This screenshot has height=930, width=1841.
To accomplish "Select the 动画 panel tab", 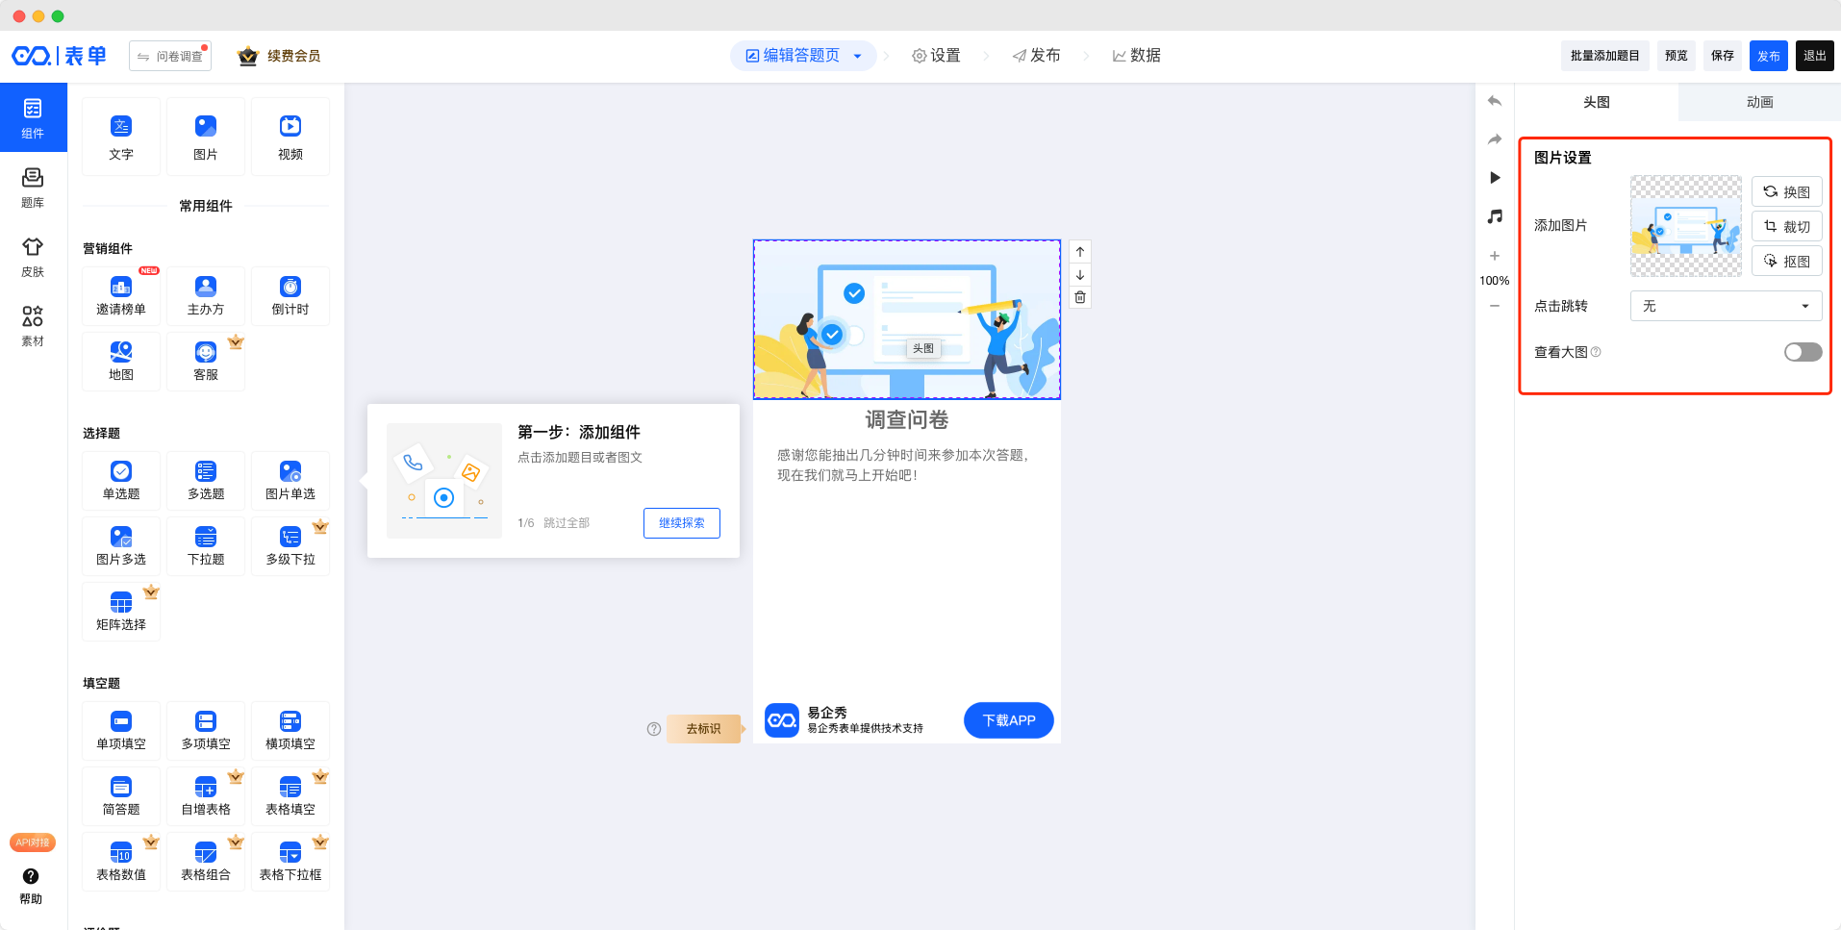I will [x=1759, y=102].
